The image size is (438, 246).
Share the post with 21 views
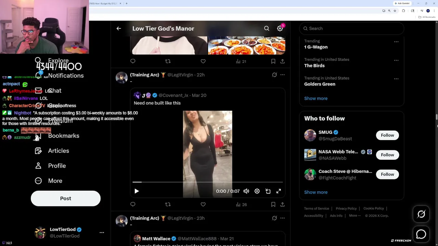[x=282, y=61]
